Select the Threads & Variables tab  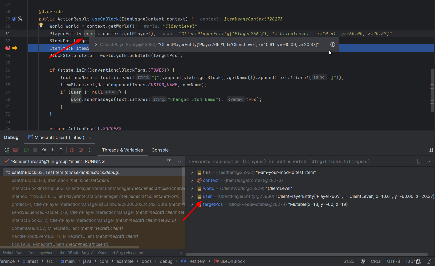(x=122, y=150)
